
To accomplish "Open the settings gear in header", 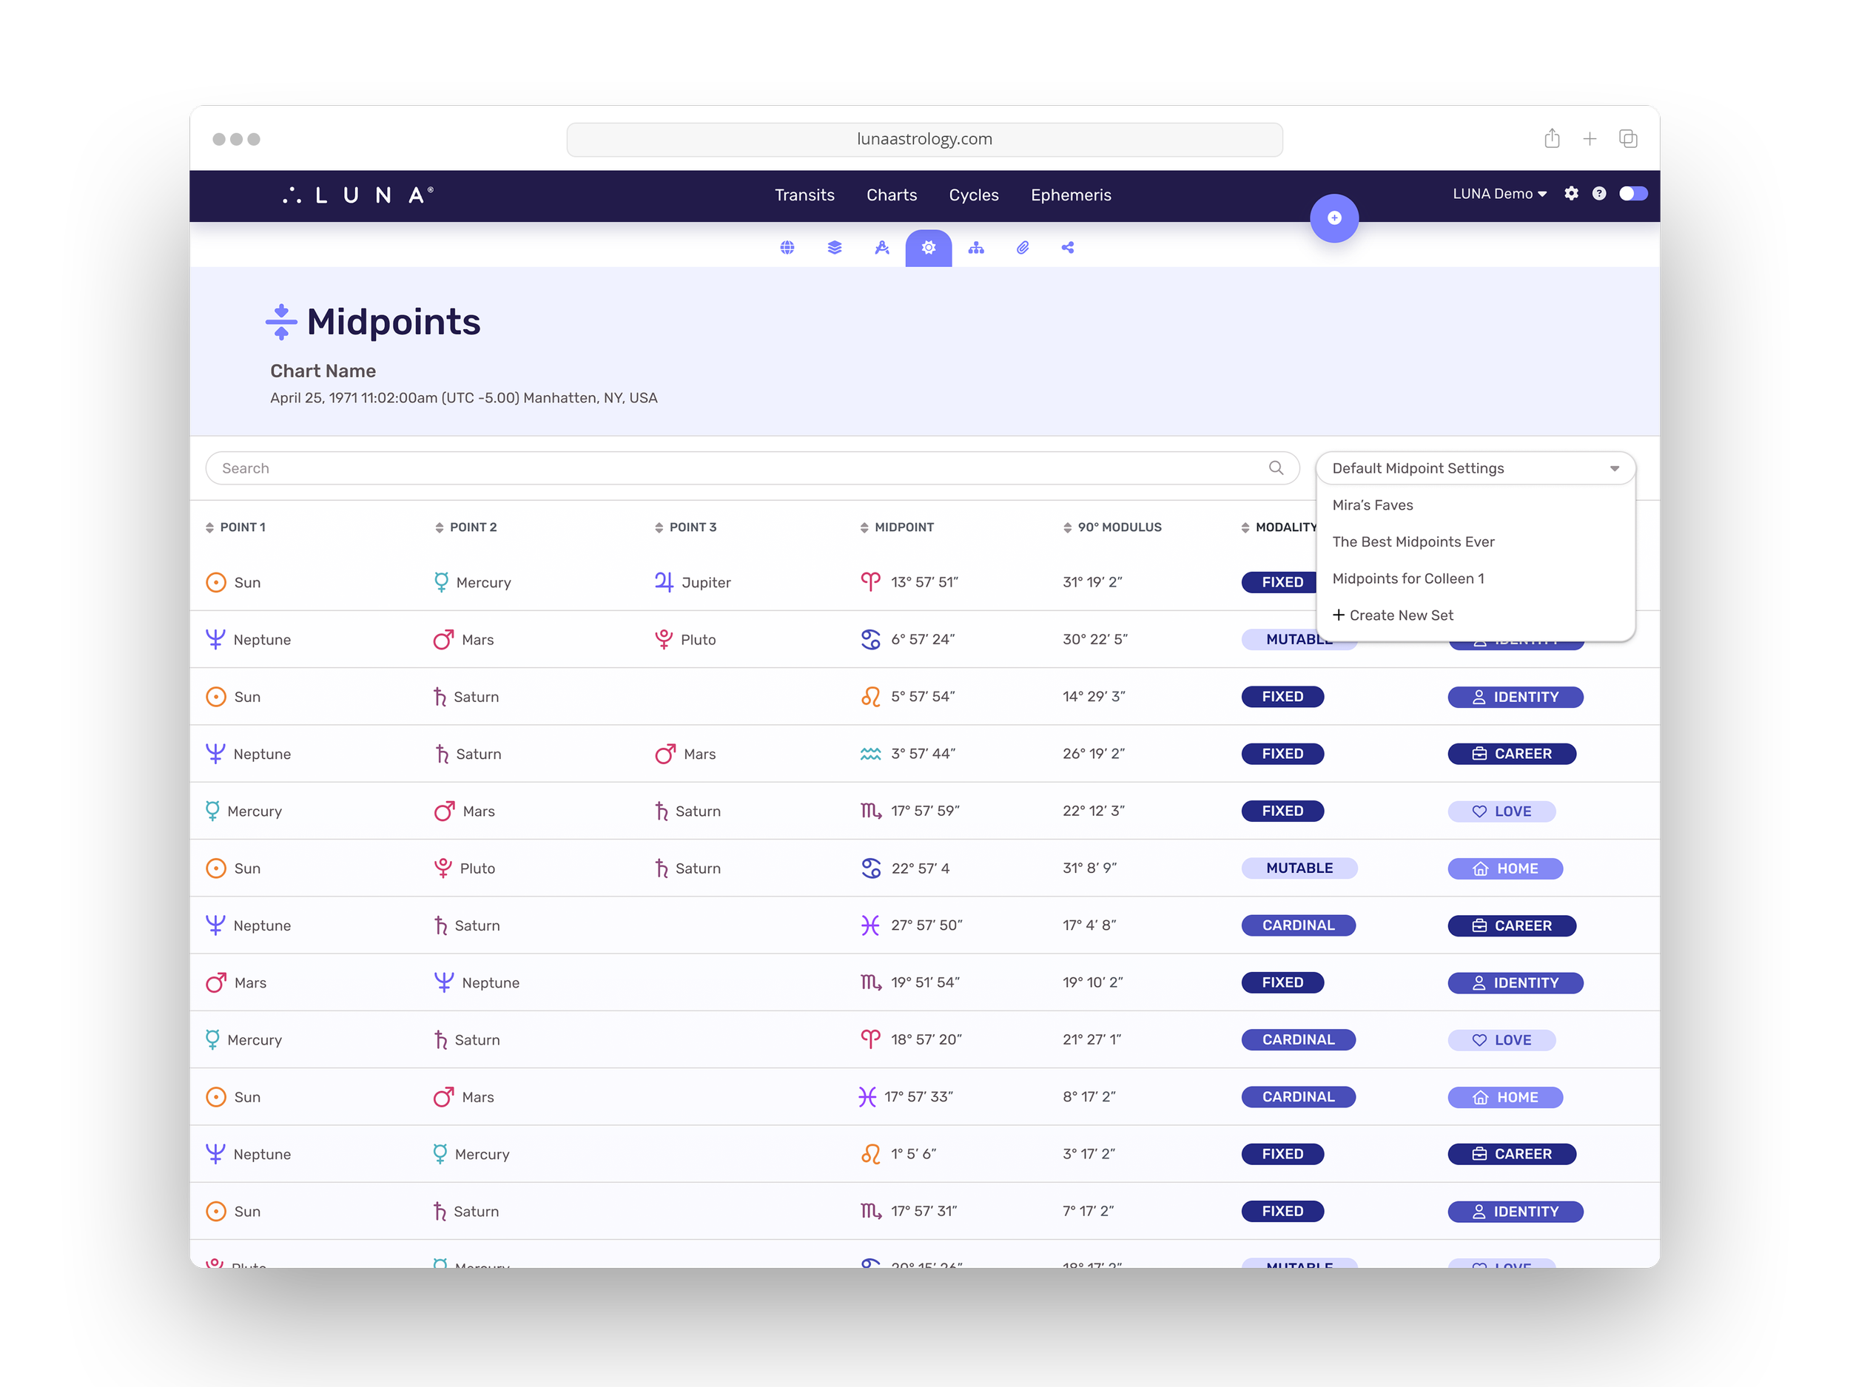I will [1571, 194].
